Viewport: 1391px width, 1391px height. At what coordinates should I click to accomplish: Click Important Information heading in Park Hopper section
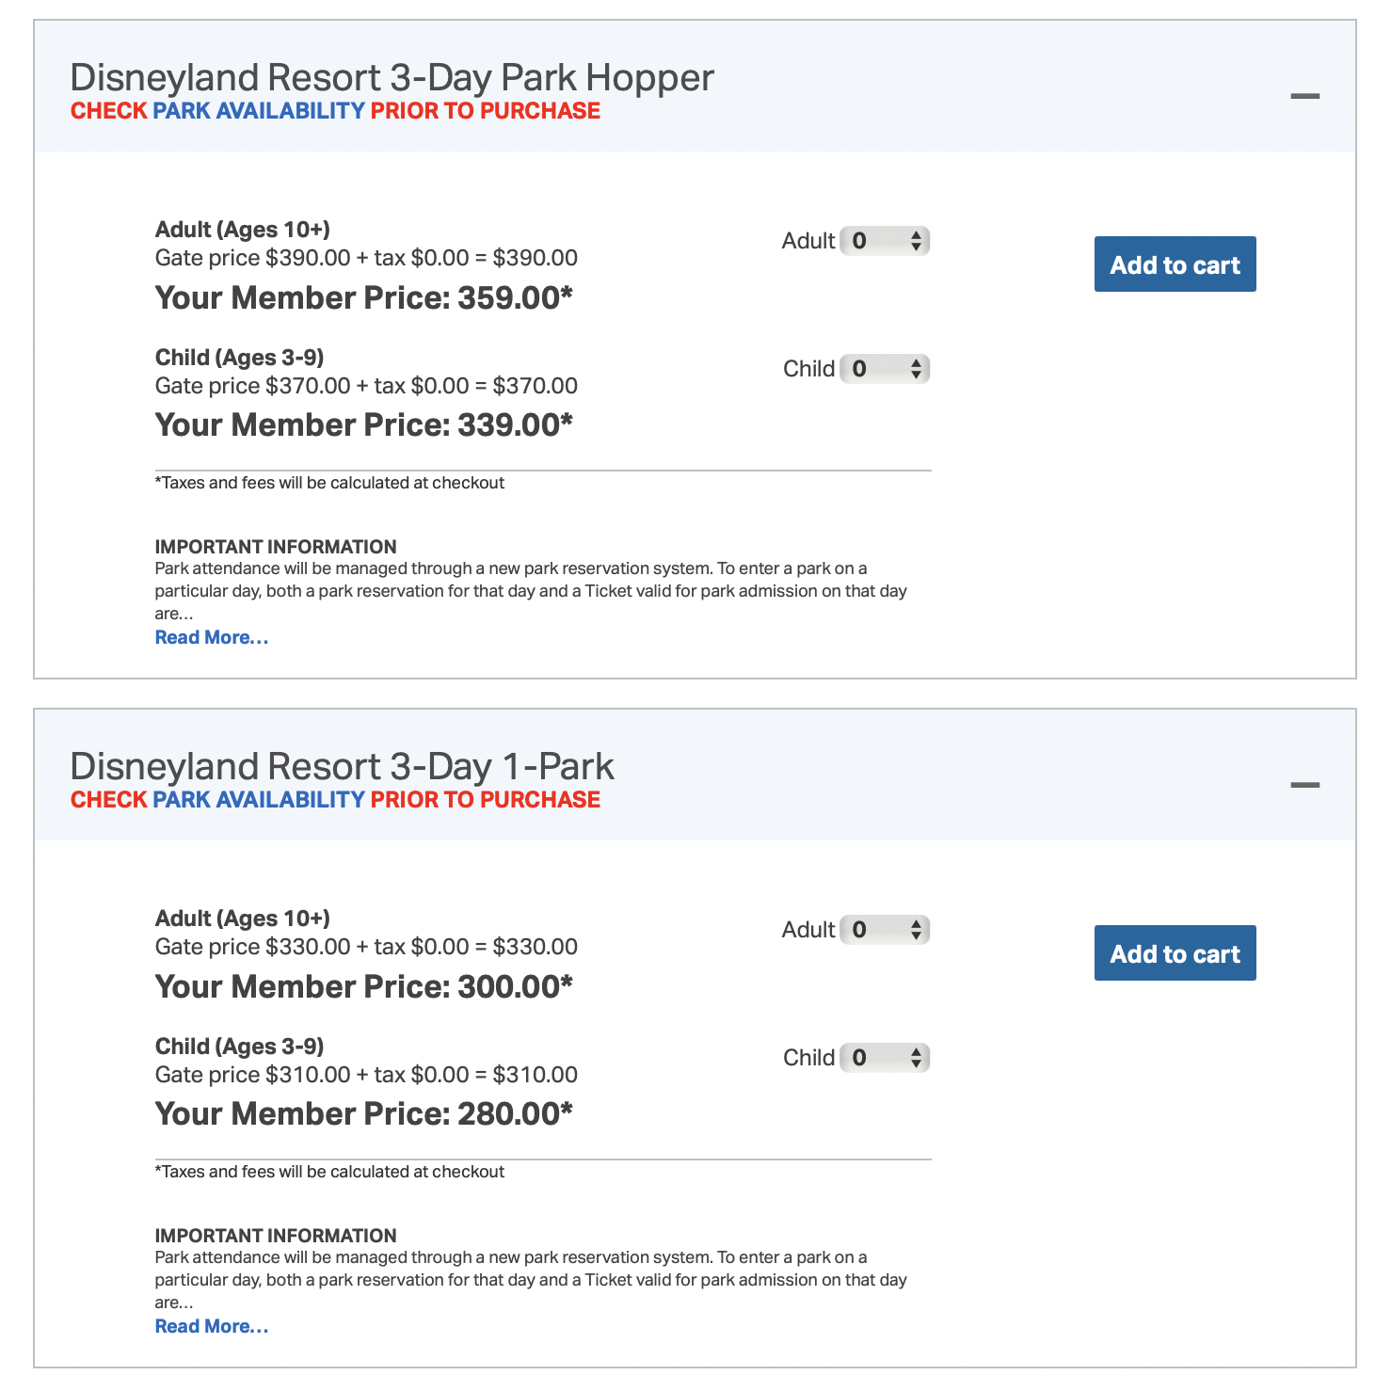276,547
